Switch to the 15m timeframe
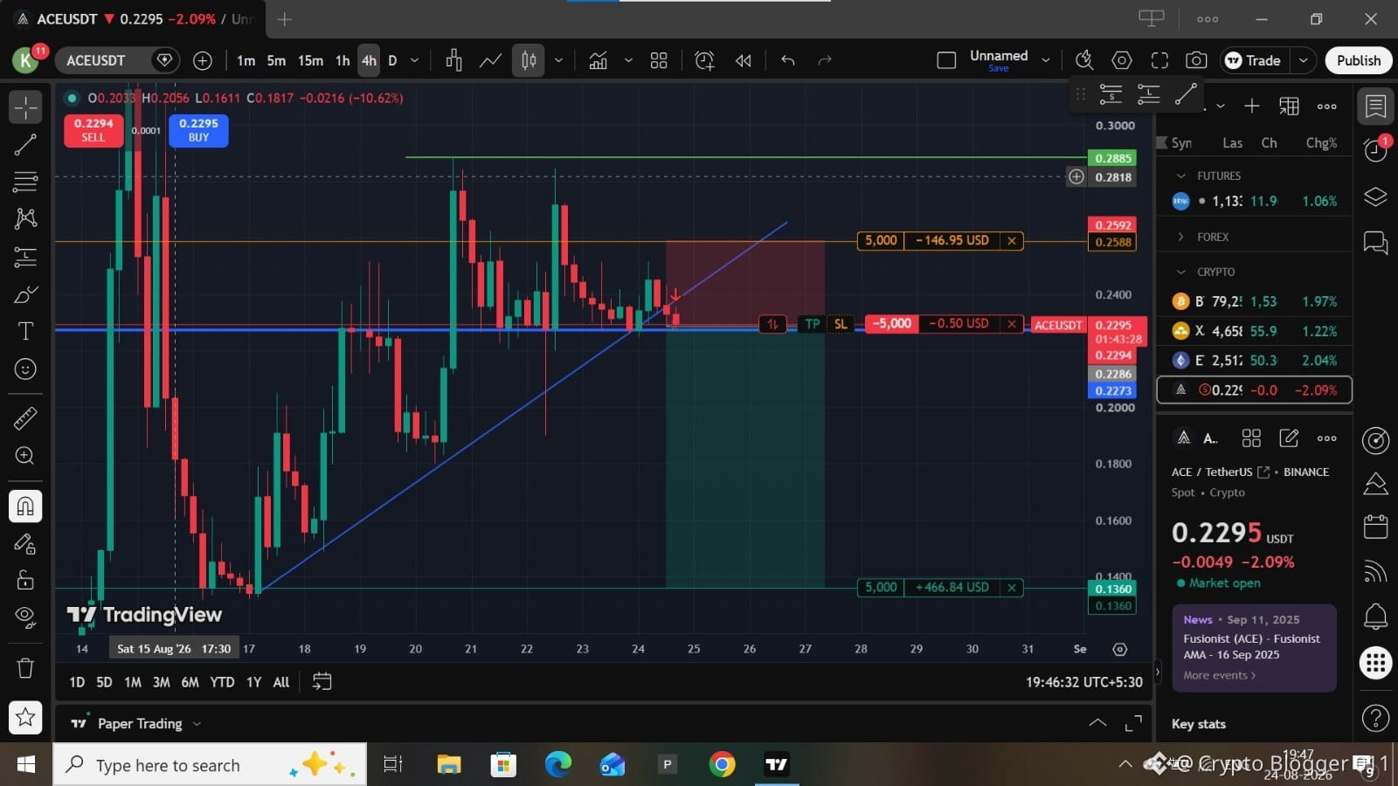 (310, 60)
